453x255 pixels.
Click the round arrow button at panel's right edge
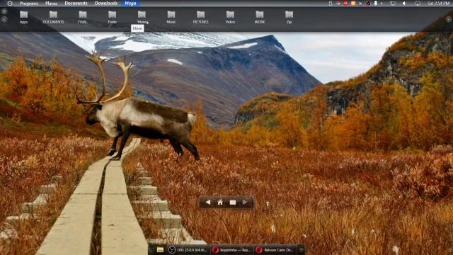[x=448, y=19]
